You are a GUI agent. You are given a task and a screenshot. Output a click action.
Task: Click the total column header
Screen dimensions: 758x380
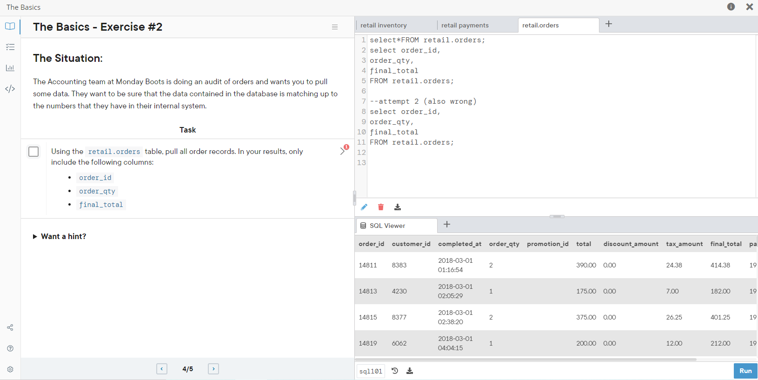coord(584,244)
